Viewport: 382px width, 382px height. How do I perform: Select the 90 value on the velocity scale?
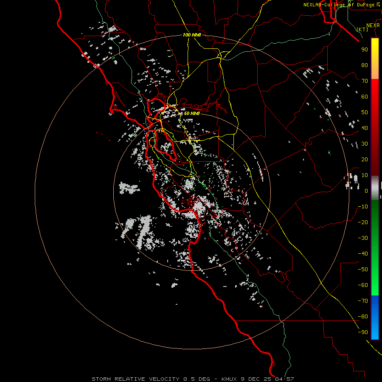(x=365, y=50)
